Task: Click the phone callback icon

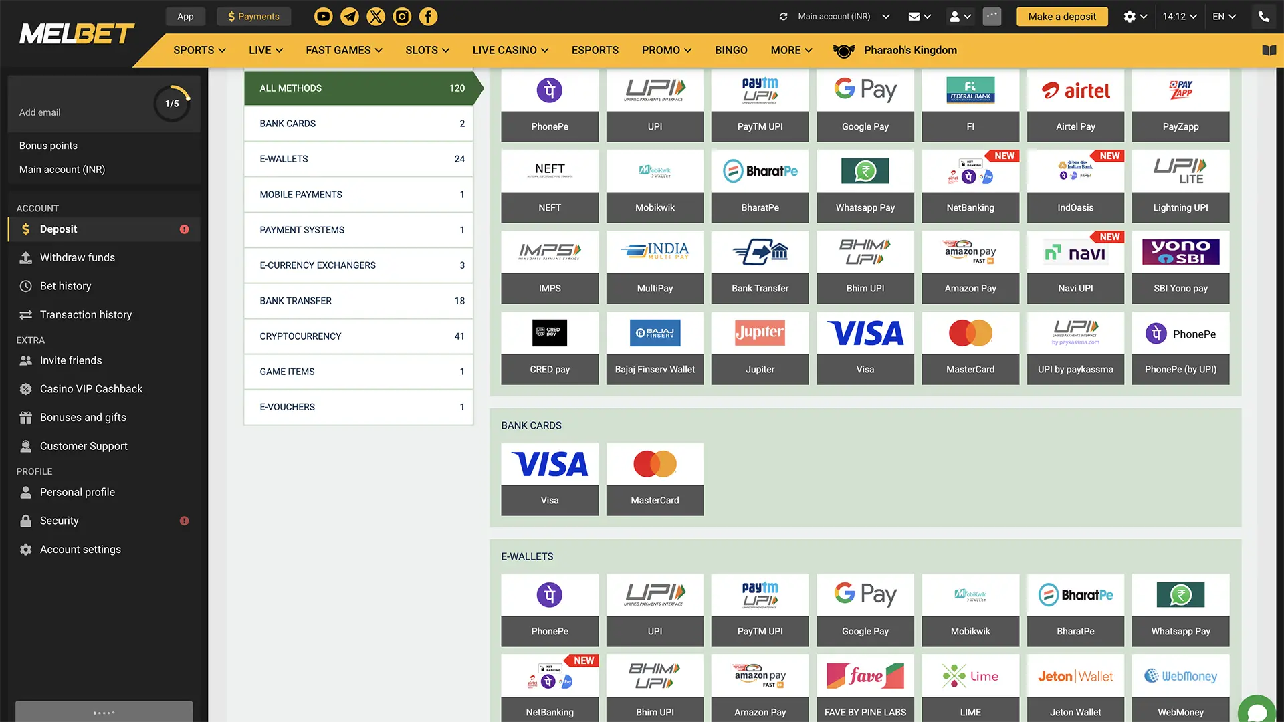Action: (1263, 17)
